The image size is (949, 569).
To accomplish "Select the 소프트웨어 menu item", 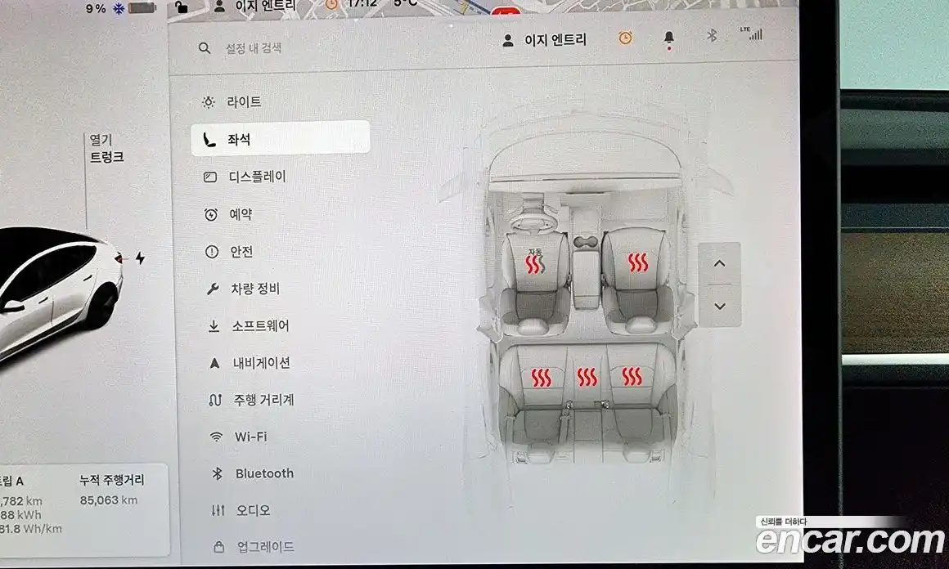I will 259,326.
